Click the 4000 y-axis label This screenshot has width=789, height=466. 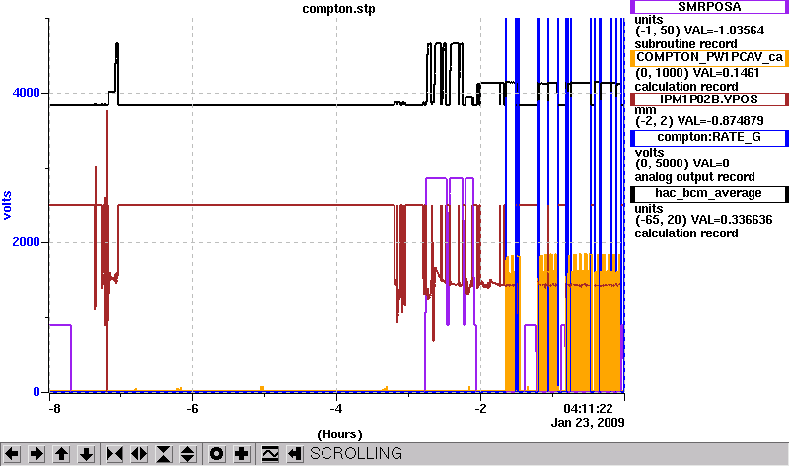[26, 93]
